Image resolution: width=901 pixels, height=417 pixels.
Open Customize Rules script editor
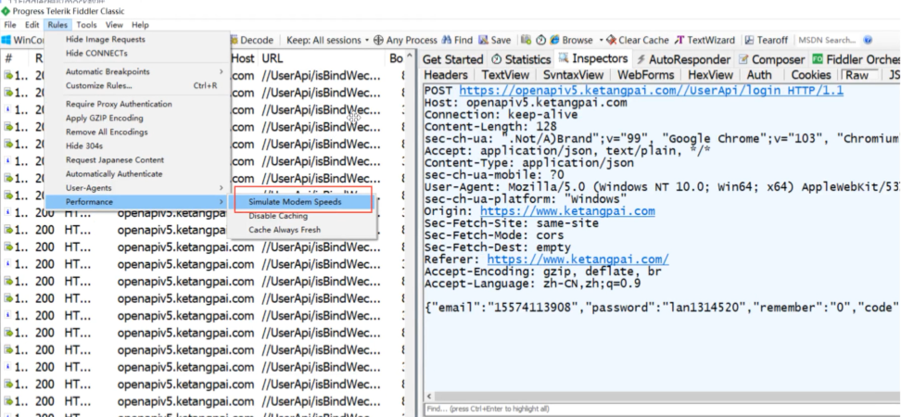138,85
